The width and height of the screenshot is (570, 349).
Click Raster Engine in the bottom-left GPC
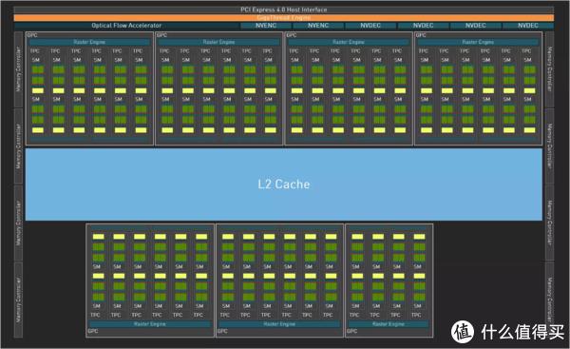coord(149,324)
